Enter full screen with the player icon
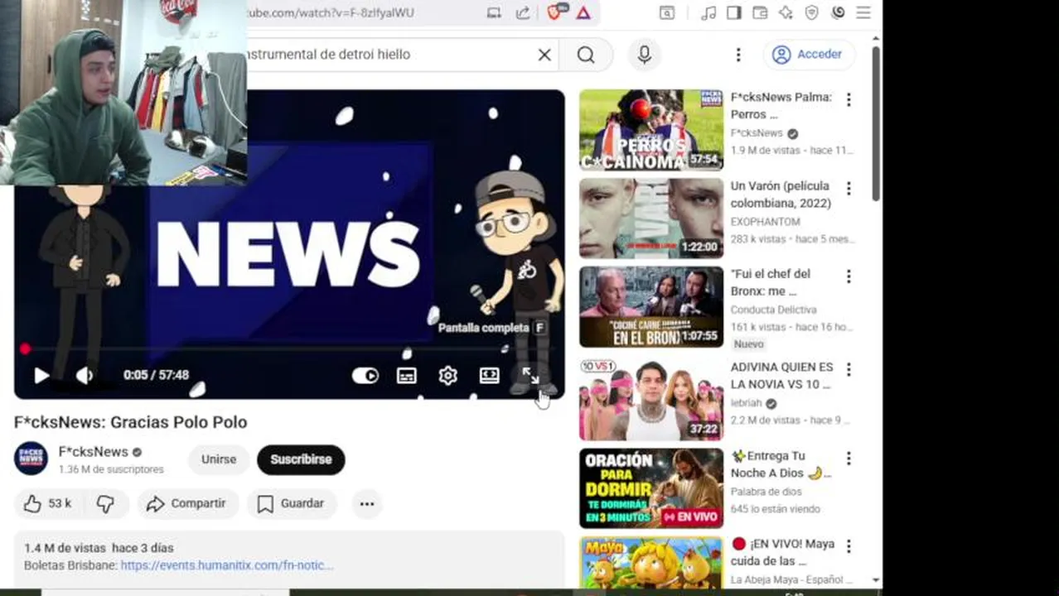 point(530,376)
